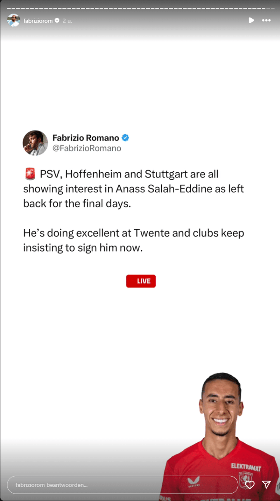Click the 'He's doing excellent at Twente' paragraph

point(134,240)
